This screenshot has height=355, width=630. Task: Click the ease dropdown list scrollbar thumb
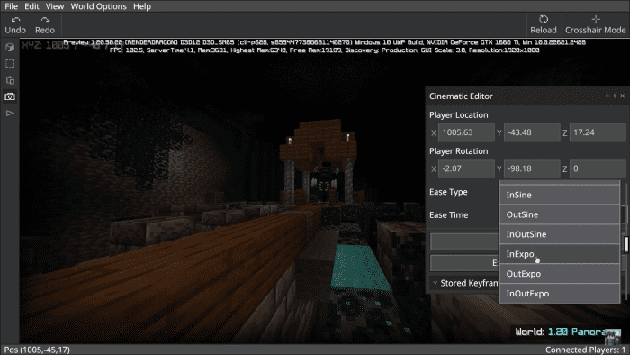(626, 244)
